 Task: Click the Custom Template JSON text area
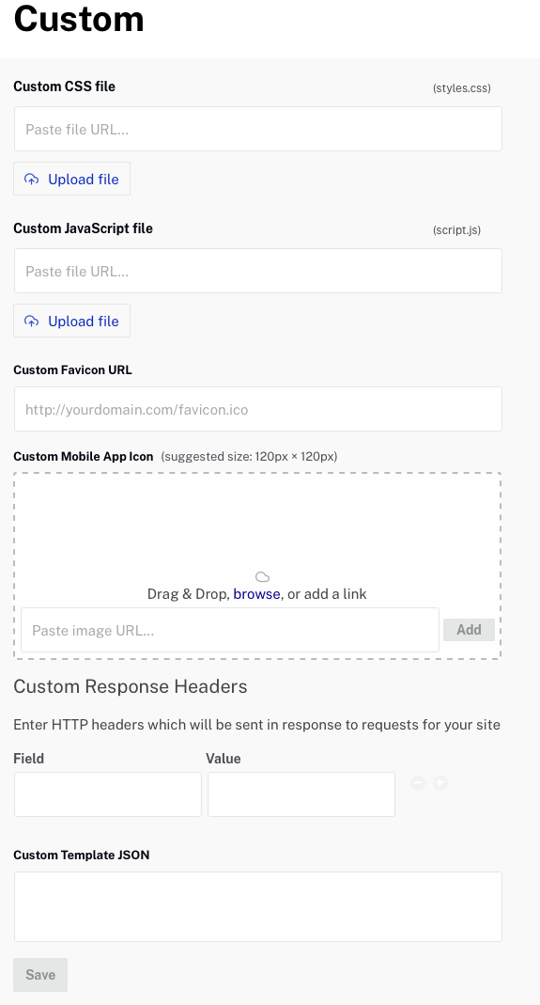click(x=258, y=906)
